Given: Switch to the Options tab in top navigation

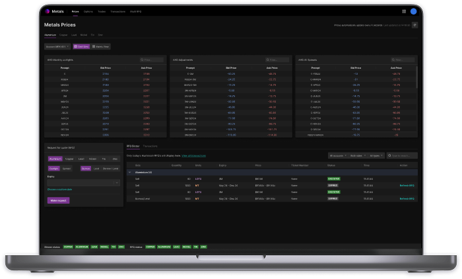Looking at the screenshot, I should coord(89,12).
